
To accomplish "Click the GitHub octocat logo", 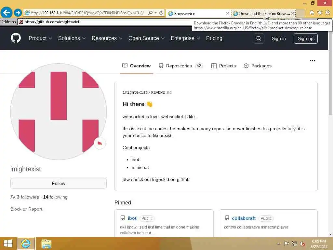I will 16,38.
